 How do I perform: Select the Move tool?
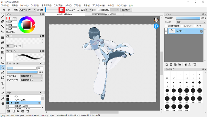3,32
